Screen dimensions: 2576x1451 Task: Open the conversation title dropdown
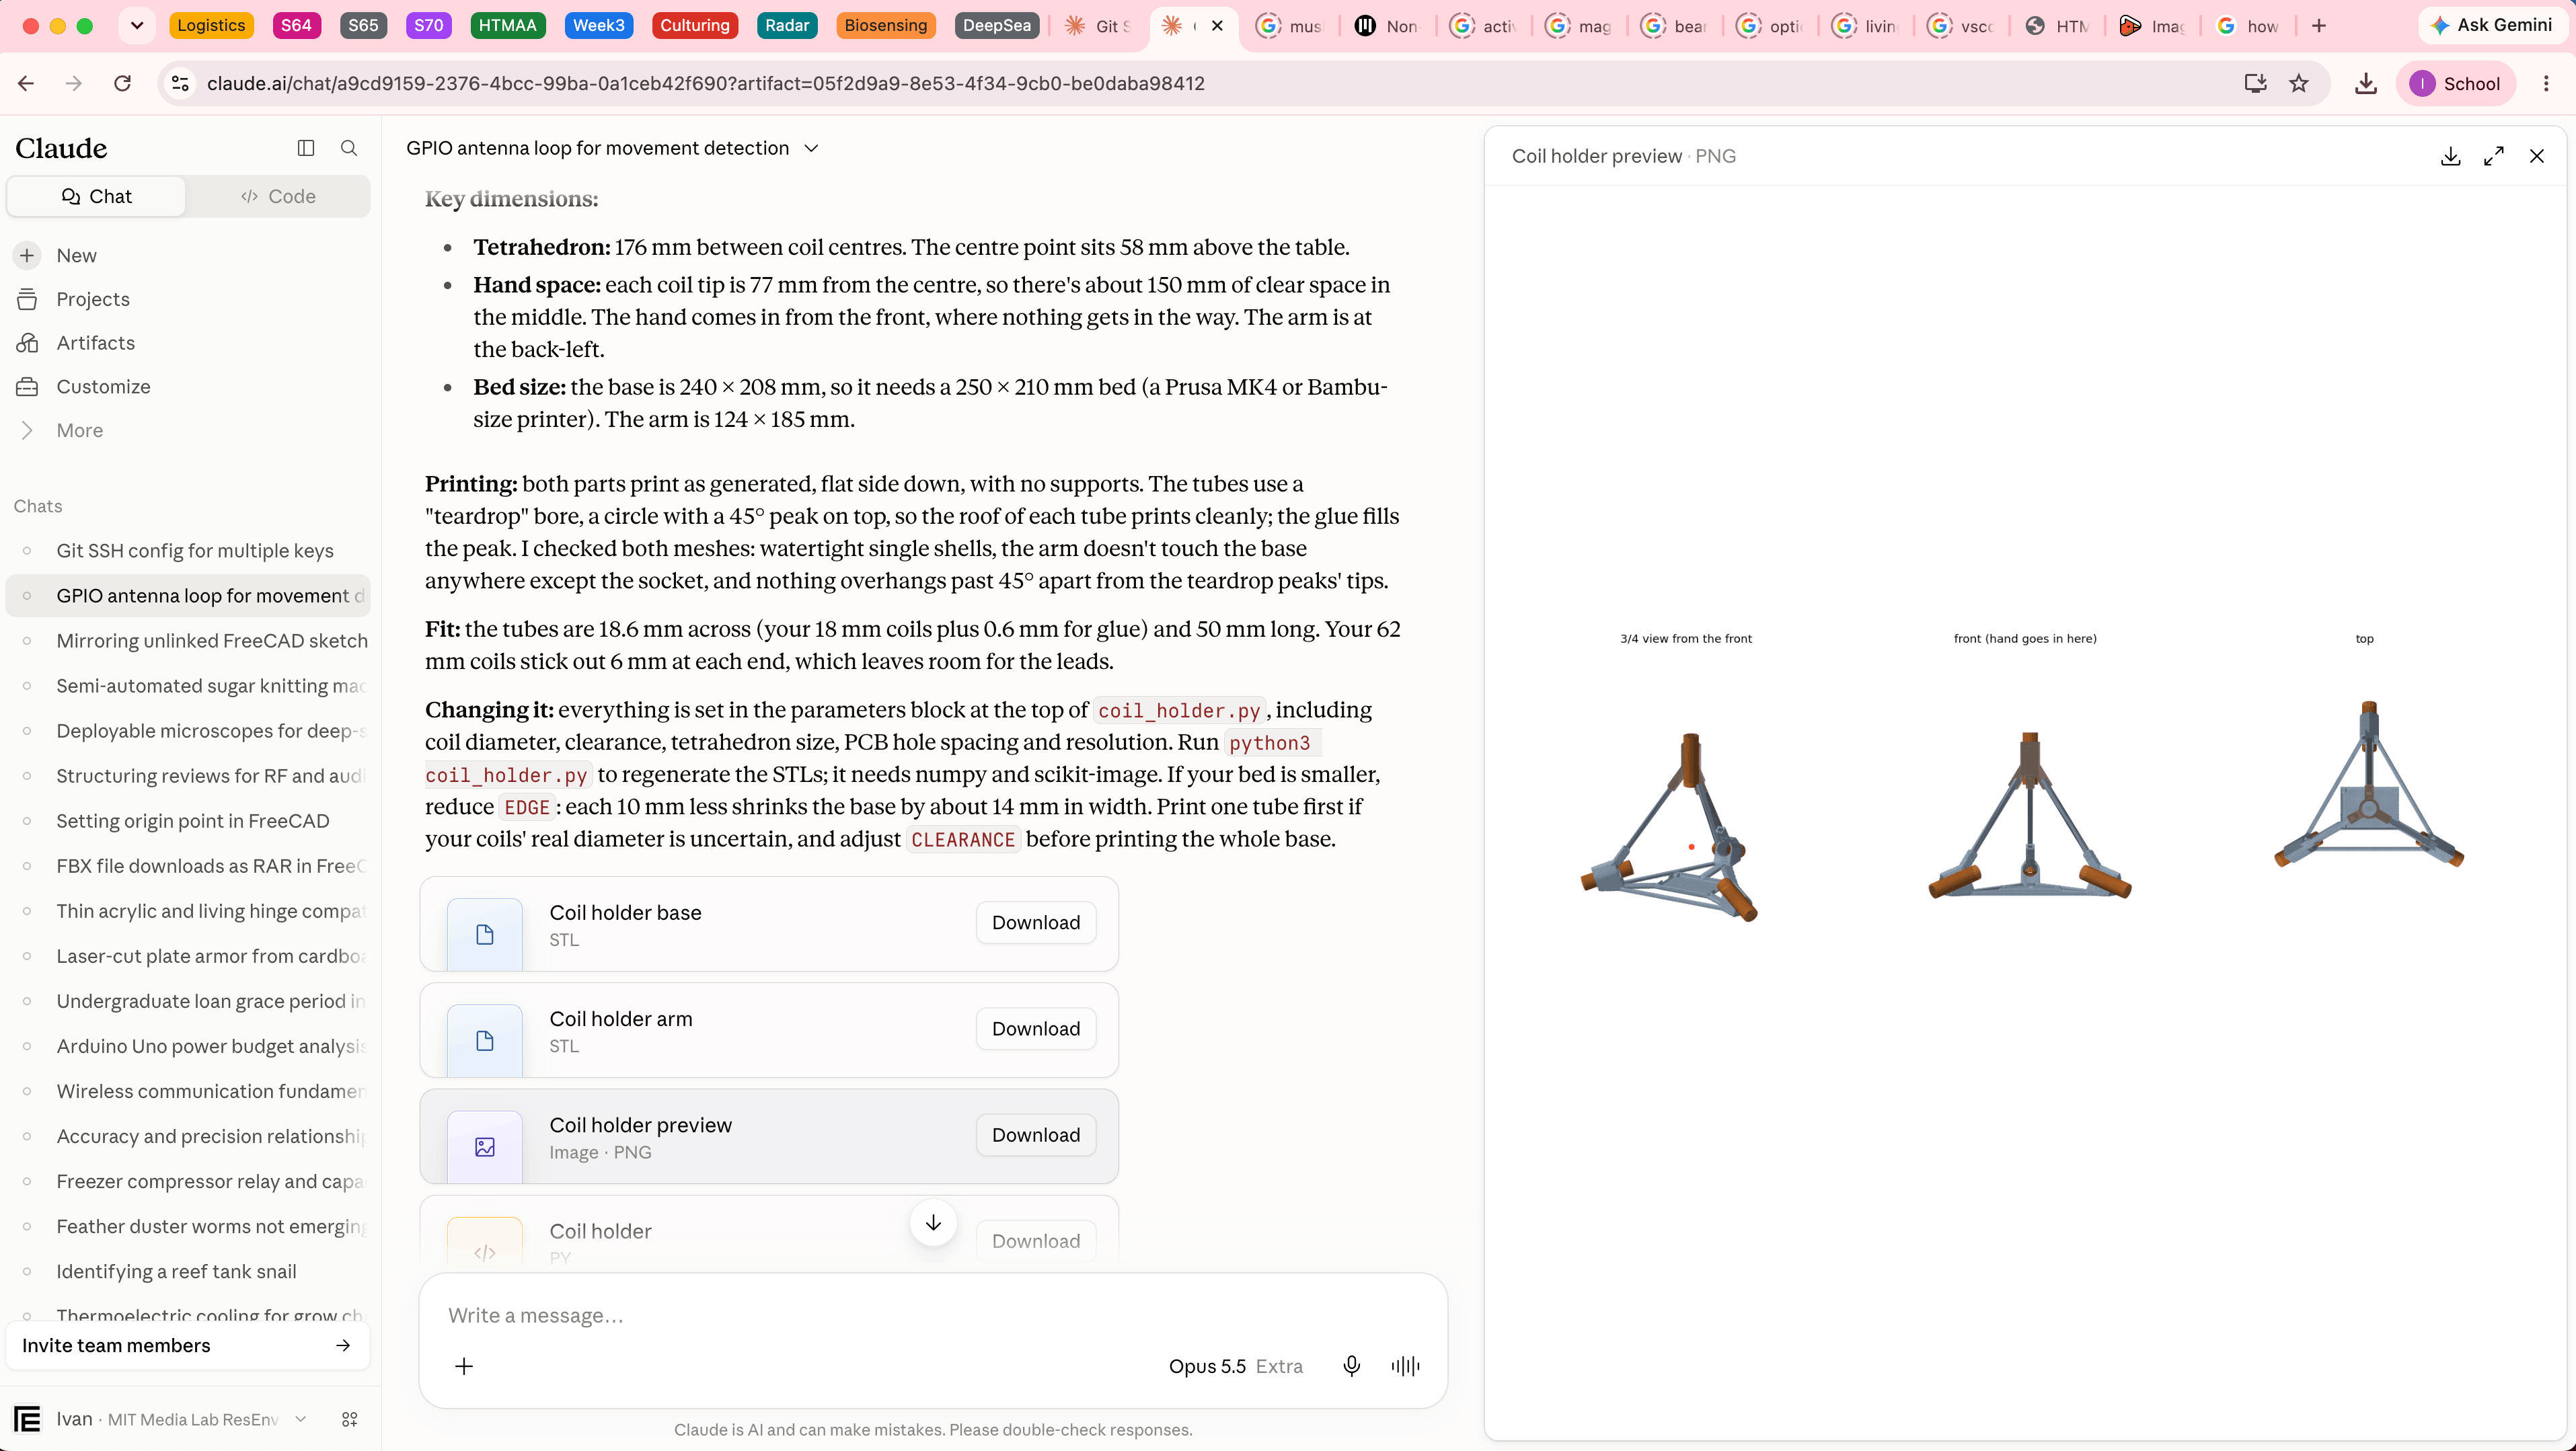pyautogui.click(x=811, y=148)
